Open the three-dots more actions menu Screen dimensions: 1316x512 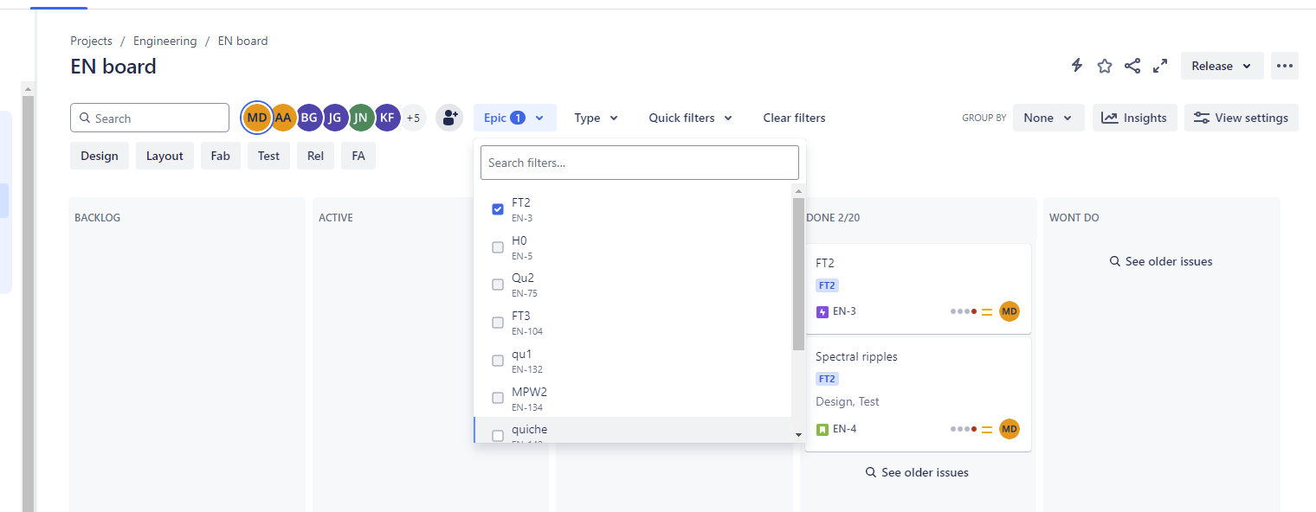pos(1285,66)
